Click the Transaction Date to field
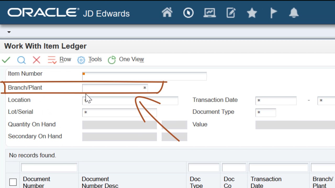This screenshot has height=188, width=335. [x=326, y=101]
